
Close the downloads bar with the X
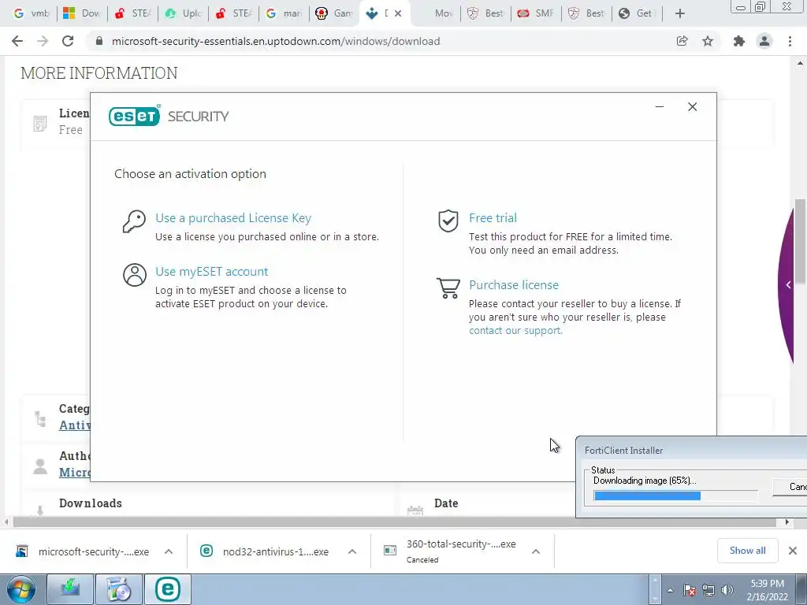pos(793,551)
